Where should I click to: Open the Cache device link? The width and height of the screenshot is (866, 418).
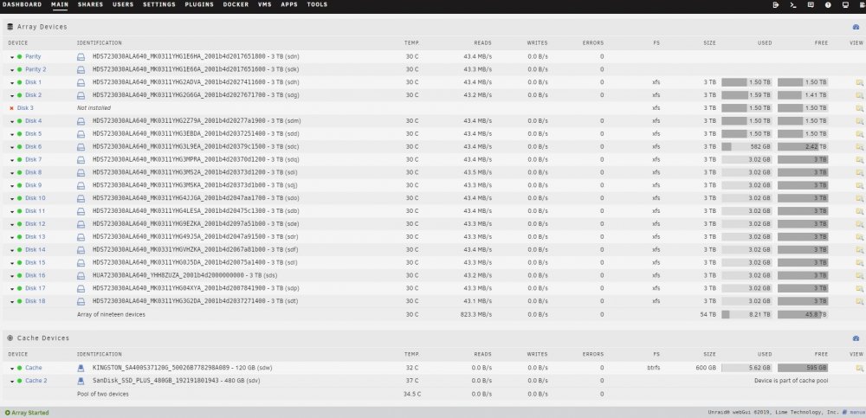[33, 368]
